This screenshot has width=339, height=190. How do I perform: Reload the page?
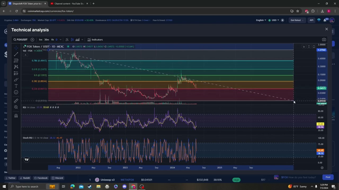tap(16, 11)
